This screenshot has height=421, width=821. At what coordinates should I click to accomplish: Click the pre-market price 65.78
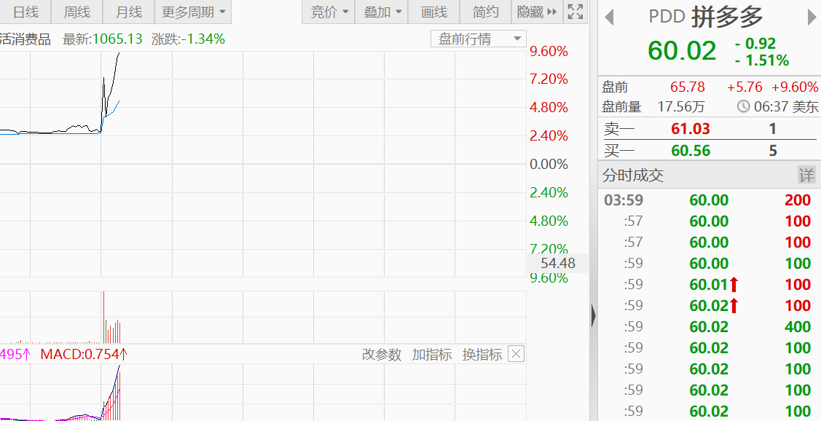click(688, 87)
